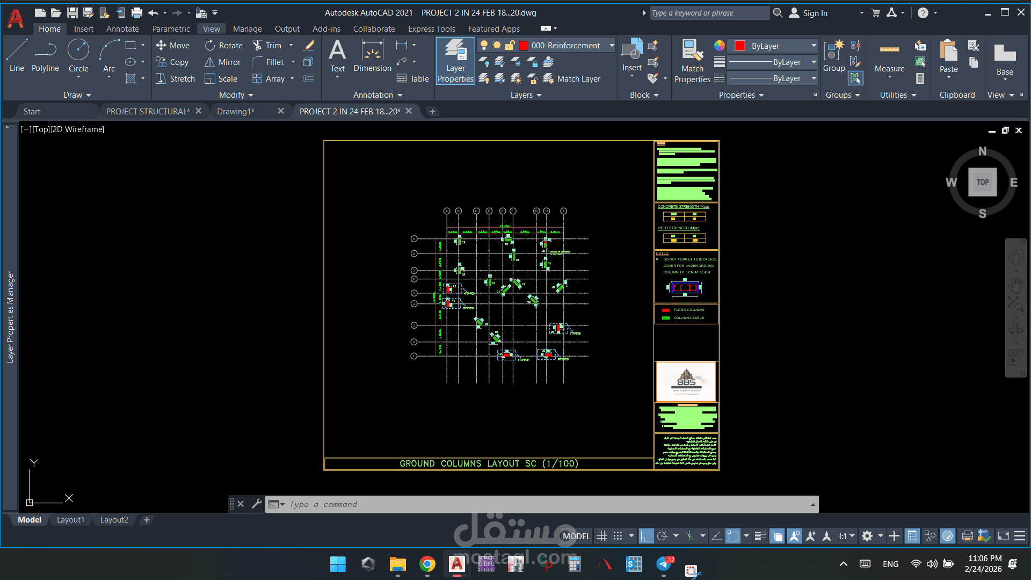Switch to PROJECT STRUCTURAL drawing tab
The image size is (1031, 580).
click(x=148, y=111)
